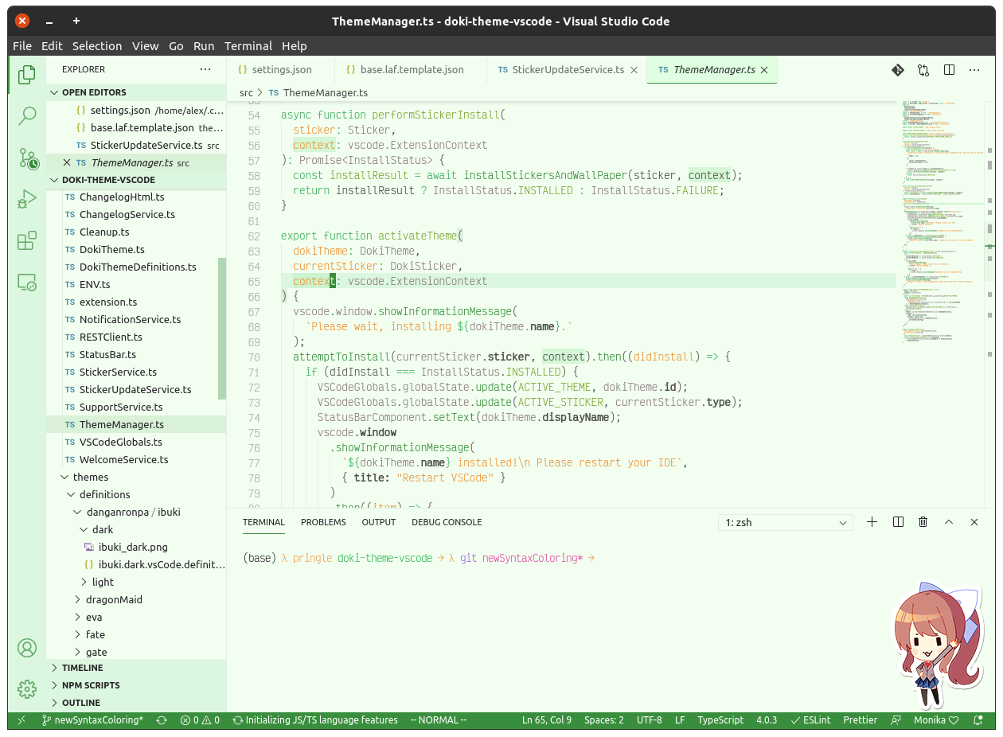Screen dimensions: 1003x737
Task: Open the Explorer view in activity bar
Action: 27,74
